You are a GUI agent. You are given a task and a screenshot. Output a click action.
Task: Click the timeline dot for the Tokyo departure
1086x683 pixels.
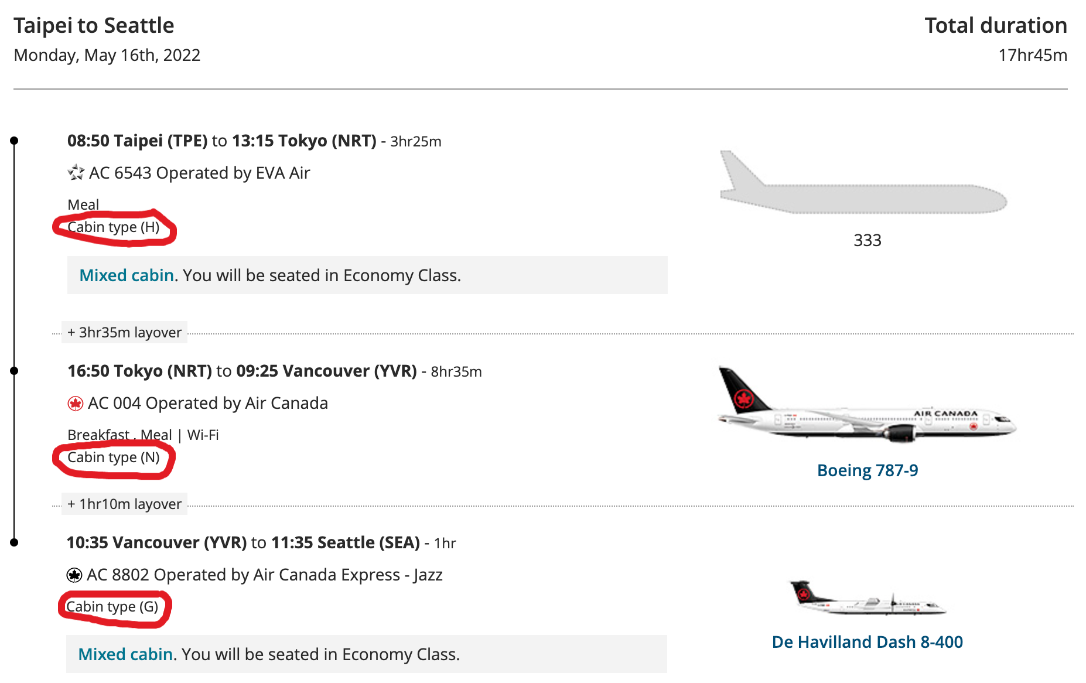click(14, 371)
